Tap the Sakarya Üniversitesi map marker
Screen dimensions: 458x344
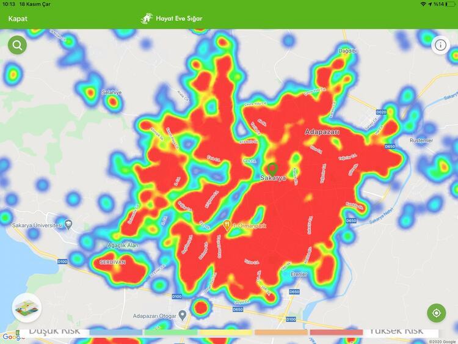click(68, 225)
